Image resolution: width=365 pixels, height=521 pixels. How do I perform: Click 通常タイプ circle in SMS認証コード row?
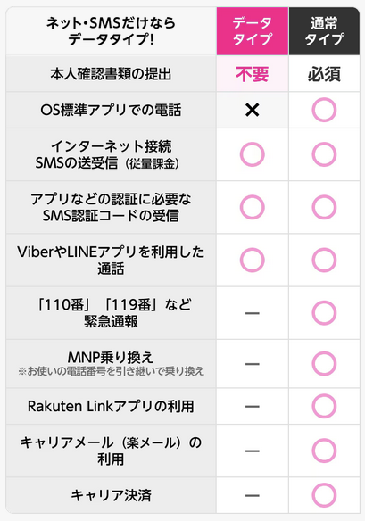324,207
